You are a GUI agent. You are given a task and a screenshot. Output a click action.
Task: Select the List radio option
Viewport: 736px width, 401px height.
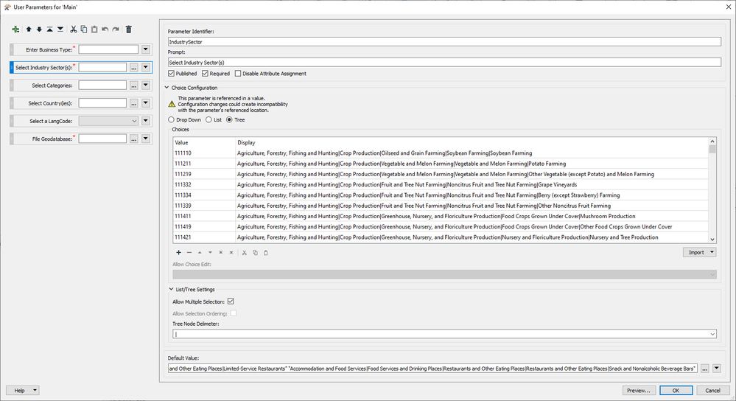tap(209, 119)
